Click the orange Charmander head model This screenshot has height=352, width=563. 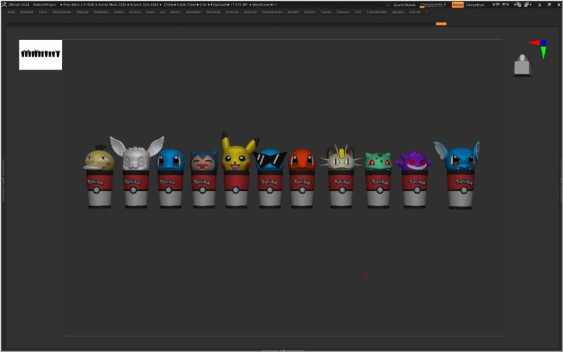[x=302, y=161]
